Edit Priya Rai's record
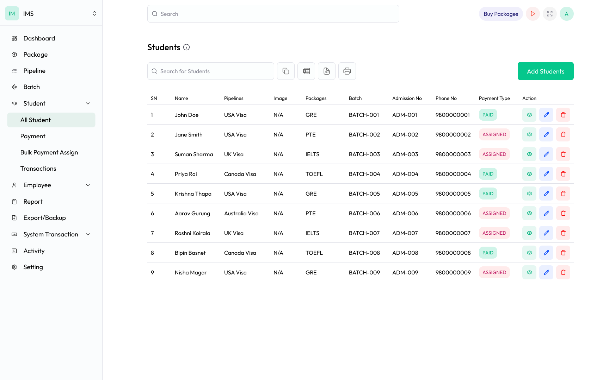 coord(546,174)
